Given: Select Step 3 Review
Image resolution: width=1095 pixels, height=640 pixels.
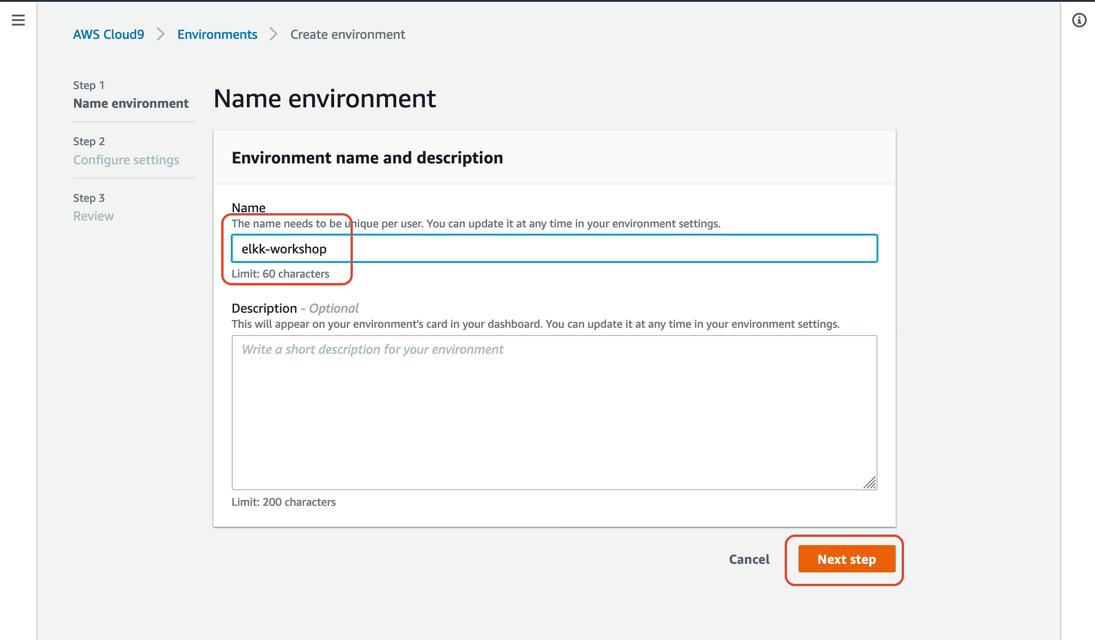Looking at the screenshot, I should tap(94, 207).
